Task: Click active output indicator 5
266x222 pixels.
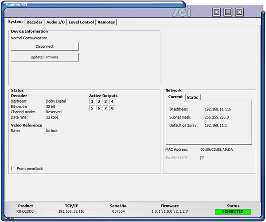Action: [x=92, y=108]
